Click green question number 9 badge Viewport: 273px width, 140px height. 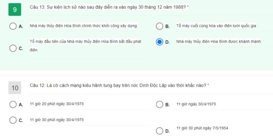click(15, 10)
